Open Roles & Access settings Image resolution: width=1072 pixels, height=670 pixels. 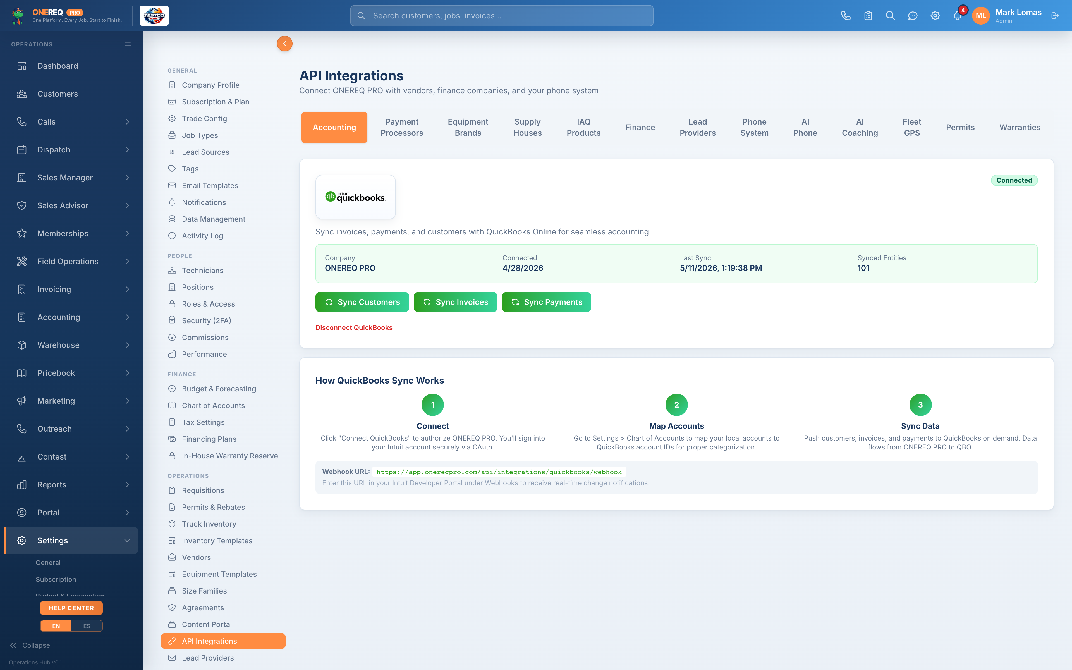click(x=223, y=304)
